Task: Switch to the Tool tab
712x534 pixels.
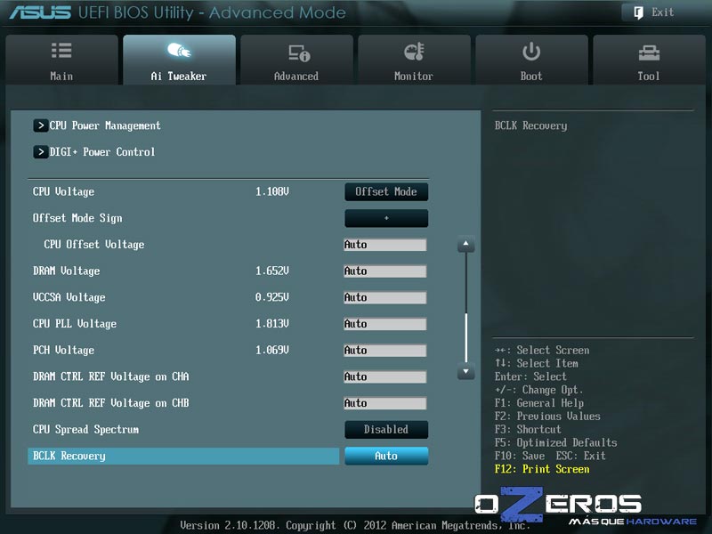Action: 649,60
